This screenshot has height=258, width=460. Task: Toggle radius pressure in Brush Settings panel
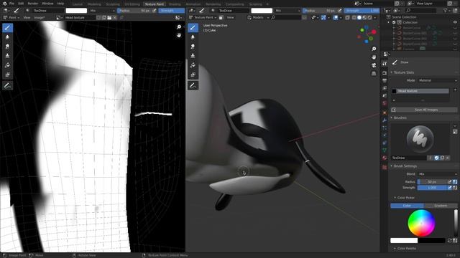coord(449,181)
